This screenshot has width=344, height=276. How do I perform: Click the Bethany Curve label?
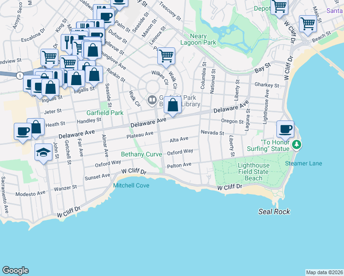click(x=142, y=154)
